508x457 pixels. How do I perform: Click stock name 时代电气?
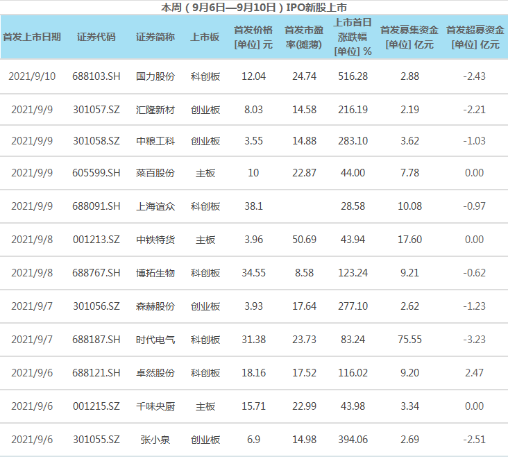[x=155, y=340]
